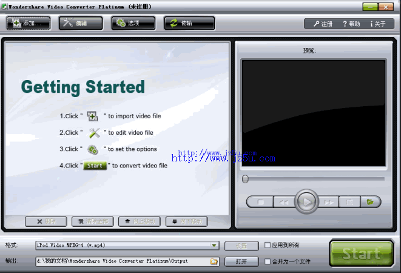The image size is (401, 273).
Task: Open the 注册 (Register) menu item
Action: [x=323, y=24]
